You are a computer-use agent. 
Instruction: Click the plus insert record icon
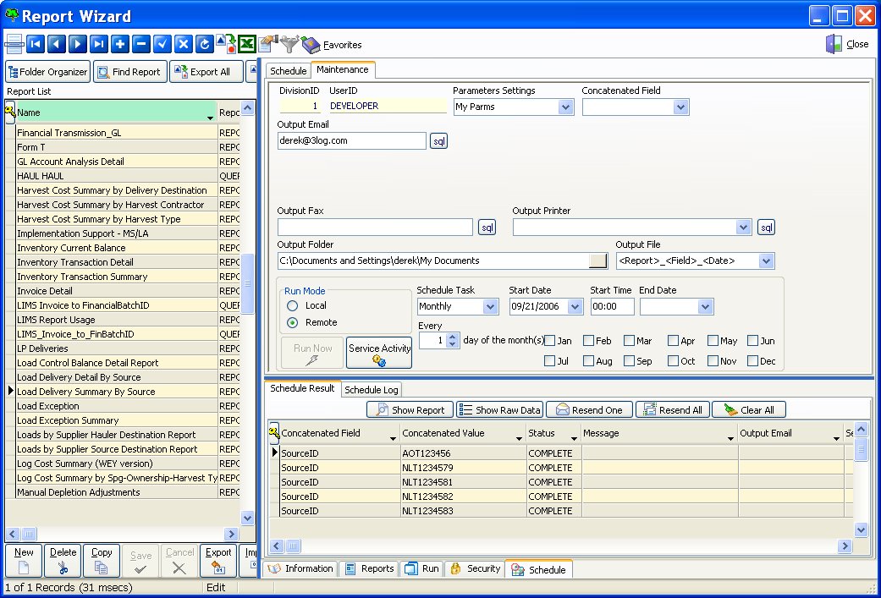point(120,44)
